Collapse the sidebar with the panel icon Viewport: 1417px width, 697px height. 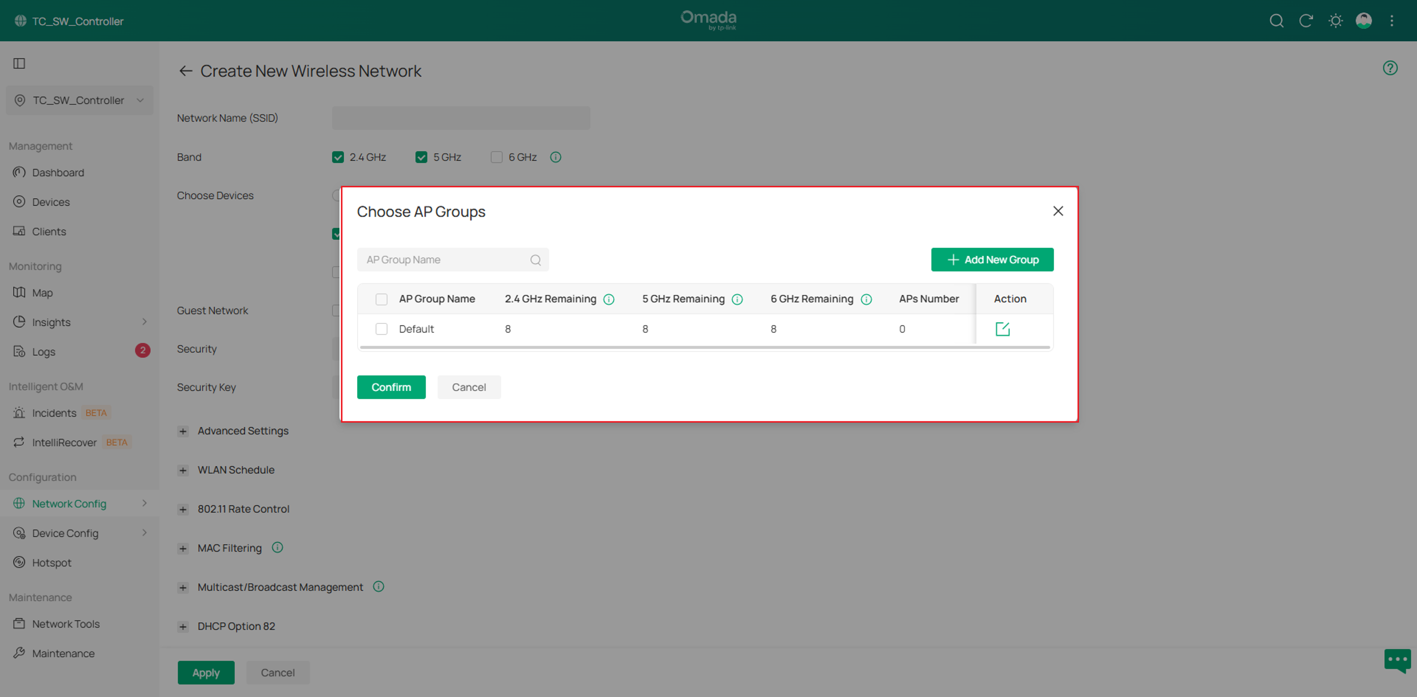(x=19, y=63)
